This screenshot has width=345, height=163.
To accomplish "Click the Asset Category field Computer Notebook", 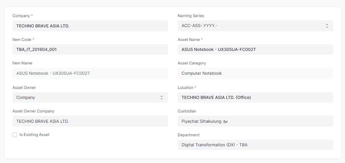I will pos(255,73).
